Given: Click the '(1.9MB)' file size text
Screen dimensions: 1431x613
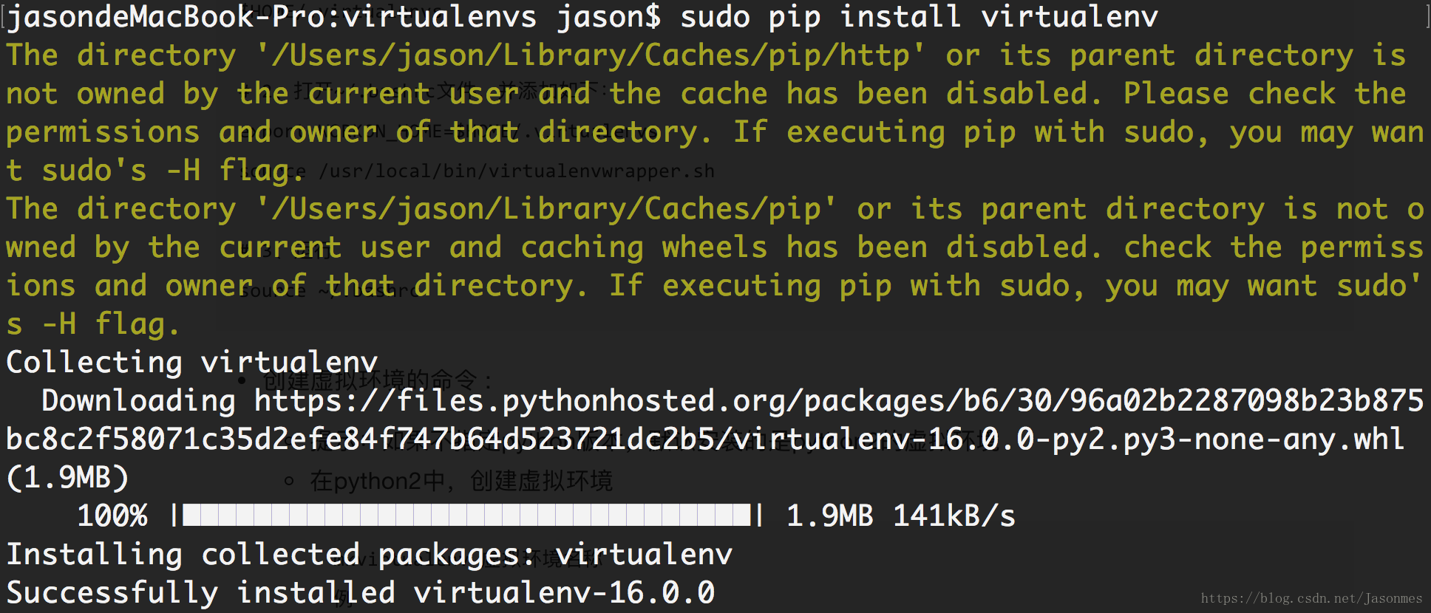Looking at the screenshot, I should (68, 477).
